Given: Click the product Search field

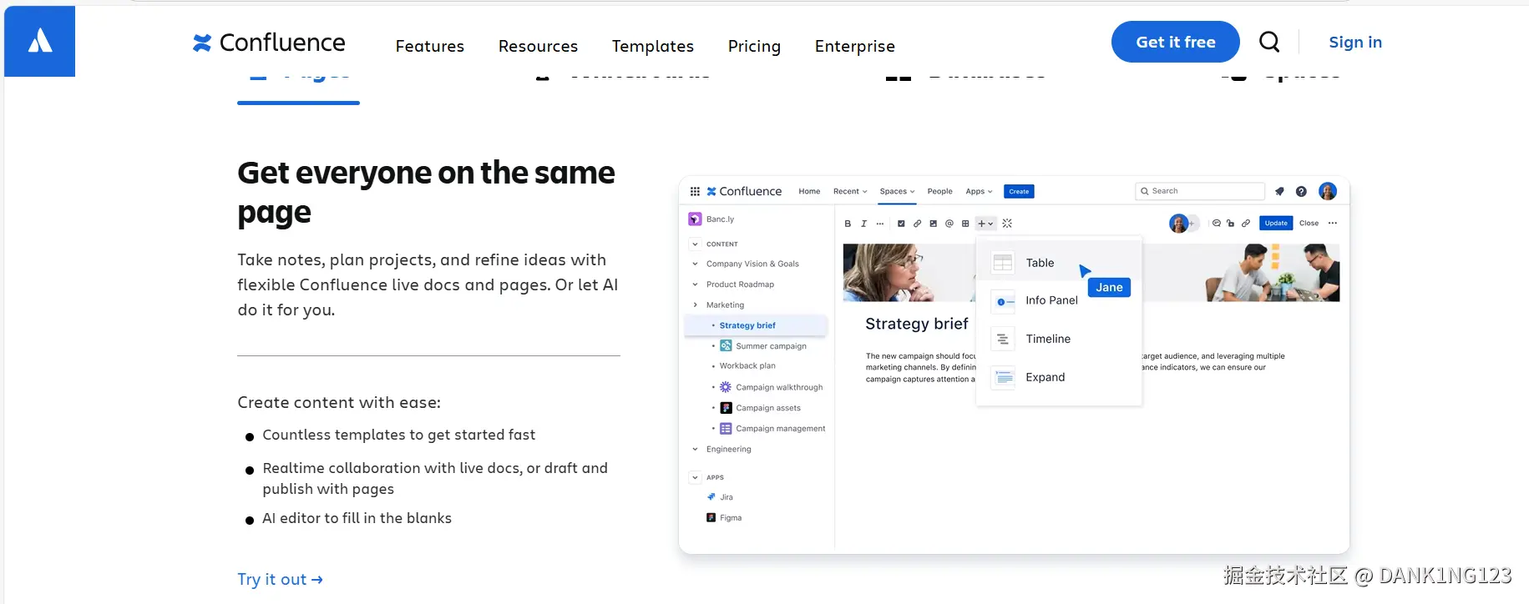Looking at the screenshot, I should [1200, 191].
